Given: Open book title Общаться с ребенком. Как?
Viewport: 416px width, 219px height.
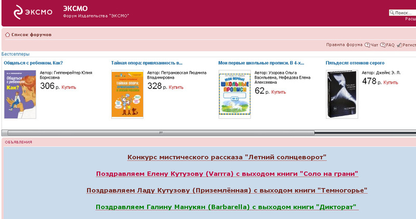Looking at the screenshot, I should [x=33, y=63].
